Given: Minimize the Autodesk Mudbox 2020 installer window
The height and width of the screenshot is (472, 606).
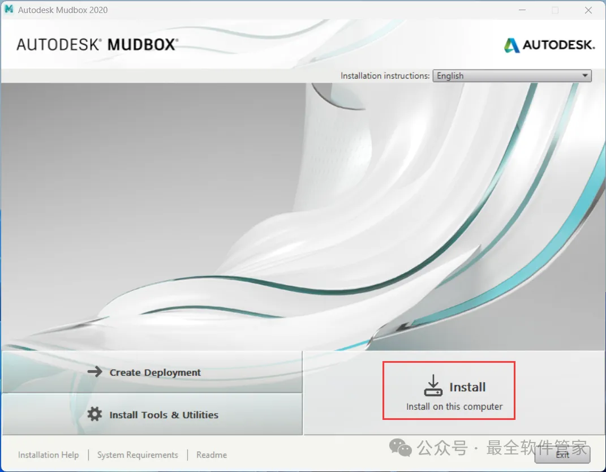Looking at the screenshot, I should pos(522,10).
